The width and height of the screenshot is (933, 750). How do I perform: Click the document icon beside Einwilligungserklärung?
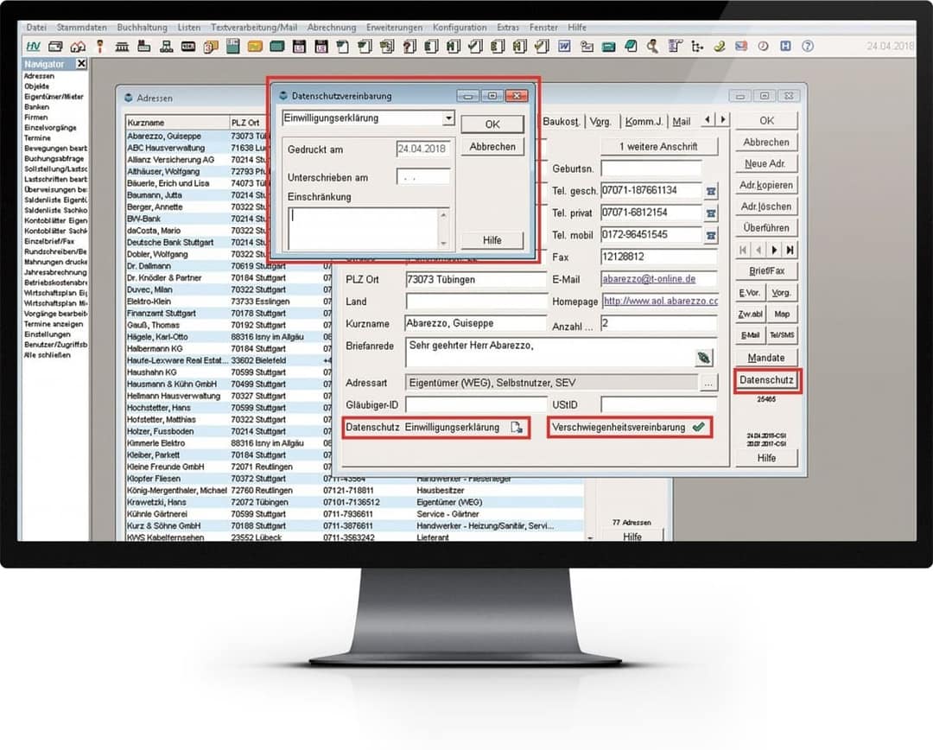(x=517, y=428)
